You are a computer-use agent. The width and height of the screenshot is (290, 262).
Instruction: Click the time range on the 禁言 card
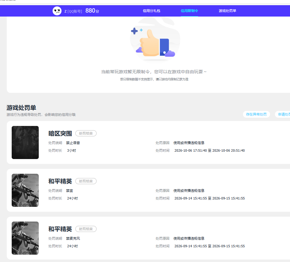[209, 198]
